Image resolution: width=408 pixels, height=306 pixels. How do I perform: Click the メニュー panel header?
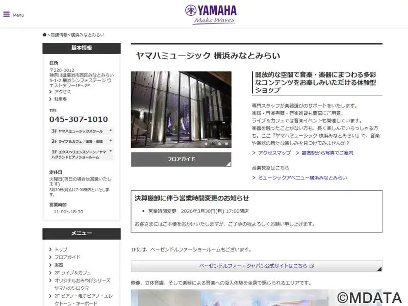tap(82, 234)
